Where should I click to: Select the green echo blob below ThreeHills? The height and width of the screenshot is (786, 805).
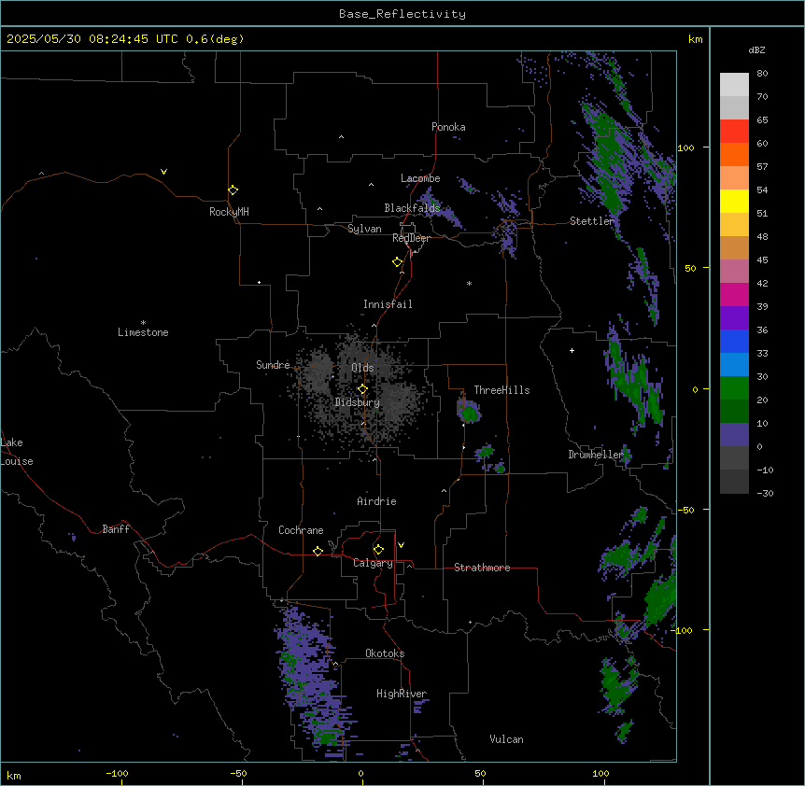pyautogui.click(x=469, y=411)
